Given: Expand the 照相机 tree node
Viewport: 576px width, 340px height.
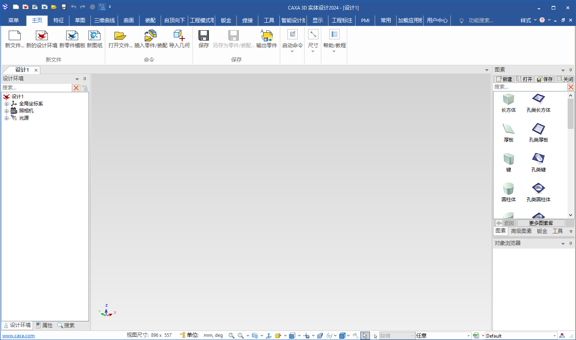Looking at the screenshot, I should pyautogui.click(x=6, y=111).
